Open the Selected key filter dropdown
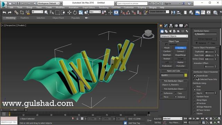This screenshot has height=125, width=222. point(172,118)
